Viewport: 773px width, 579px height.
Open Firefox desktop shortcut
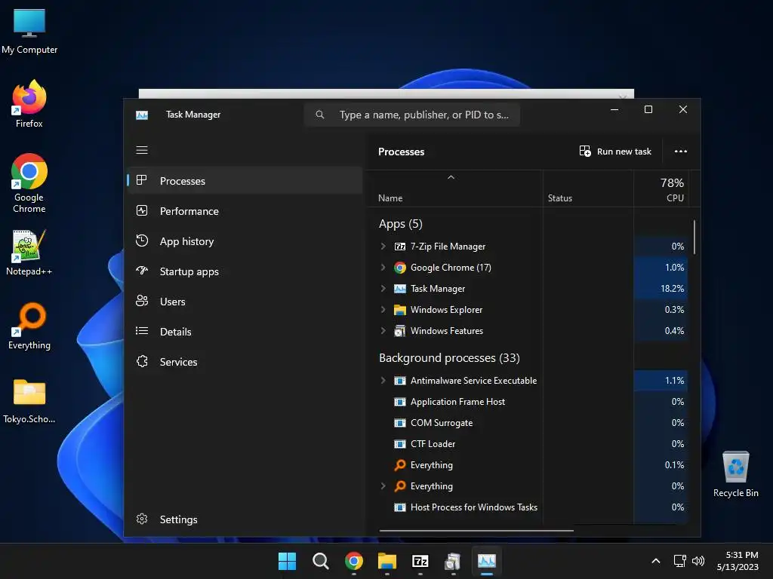point(29,104)
